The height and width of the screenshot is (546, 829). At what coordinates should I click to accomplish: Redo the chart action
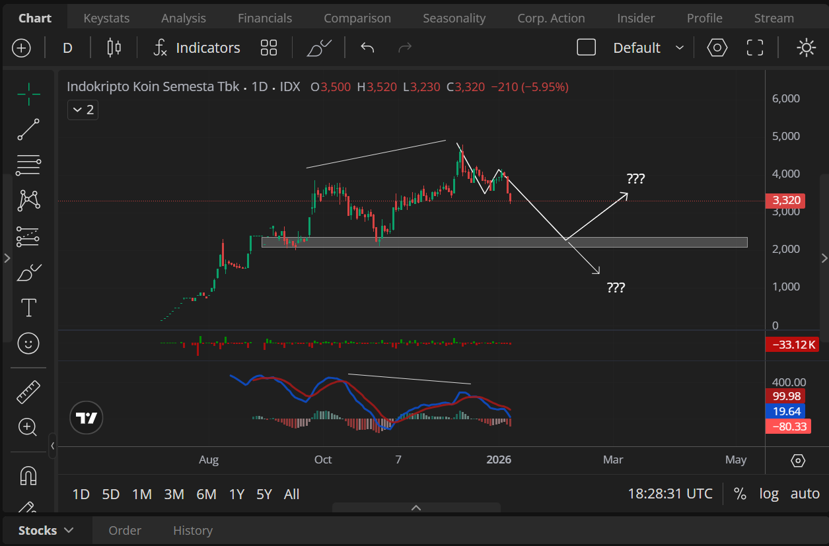(x=405, y=48)
